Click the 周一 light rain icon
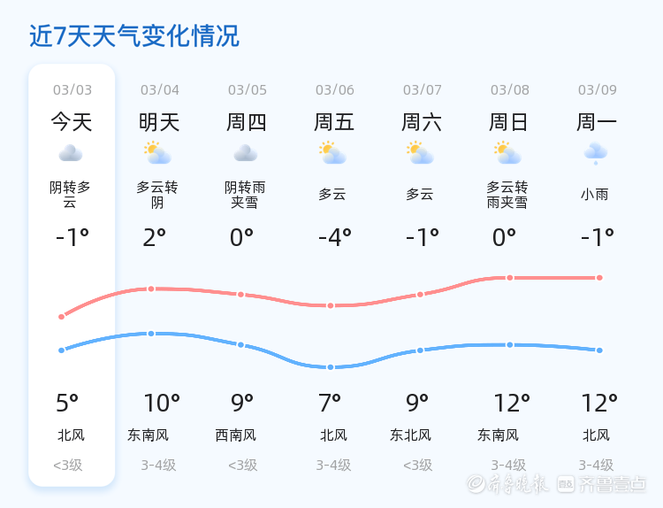The height and width of the screenshot is (508, 663). pos(596,153)
